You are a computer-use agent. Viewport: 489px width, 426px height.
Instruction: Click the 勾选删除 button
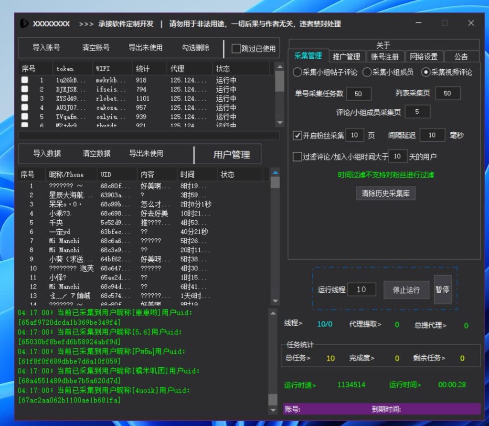pos(197,48)
